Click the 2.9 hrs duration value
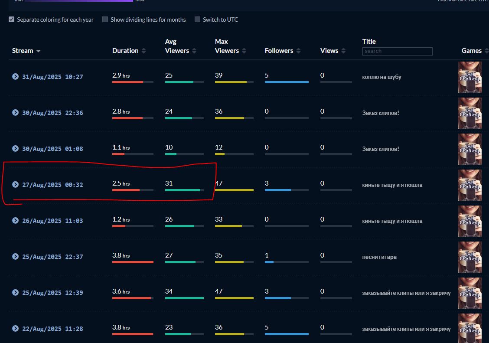 [x=121, y=75]
